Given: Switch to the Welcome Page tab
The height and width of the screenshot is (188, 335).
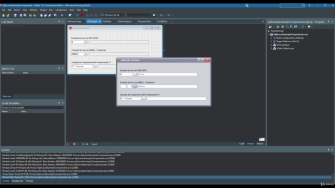Looking at the screenshot, I should coord(74,21).
